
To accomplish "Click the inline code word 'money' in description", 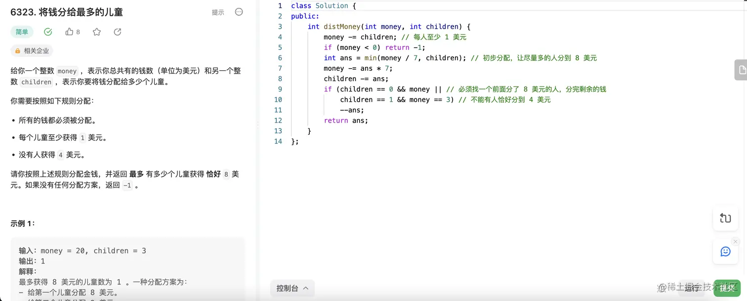I will click(67, 71).
